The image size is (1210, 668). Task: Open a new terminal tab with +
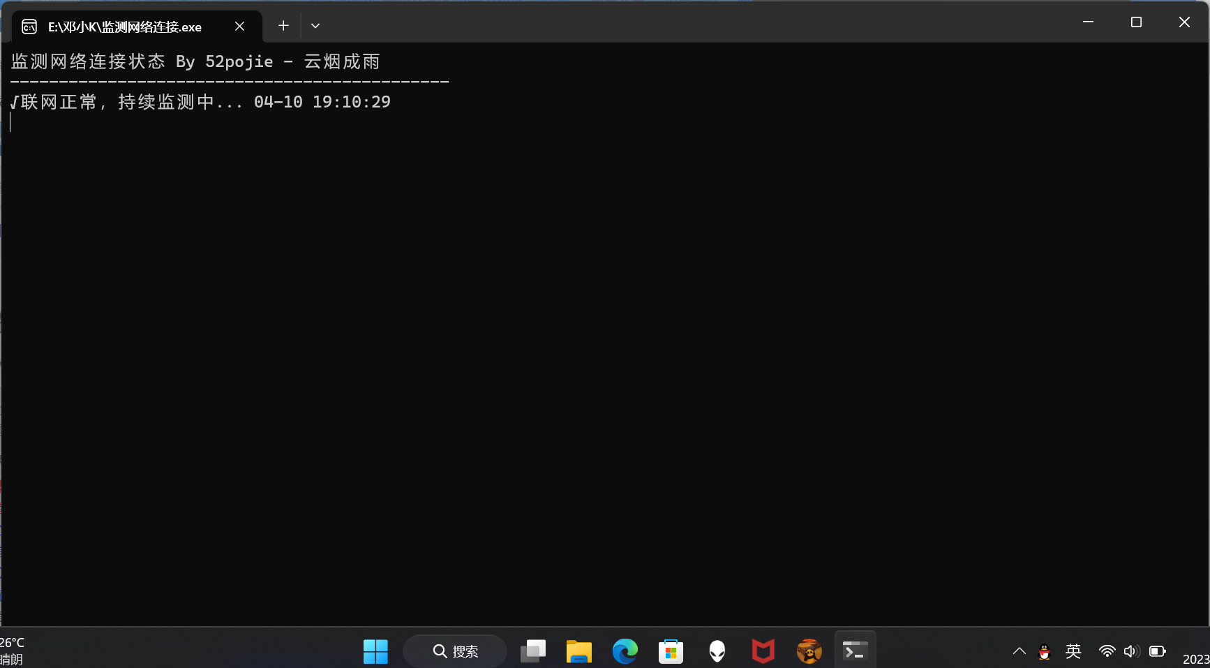(283, 25)
